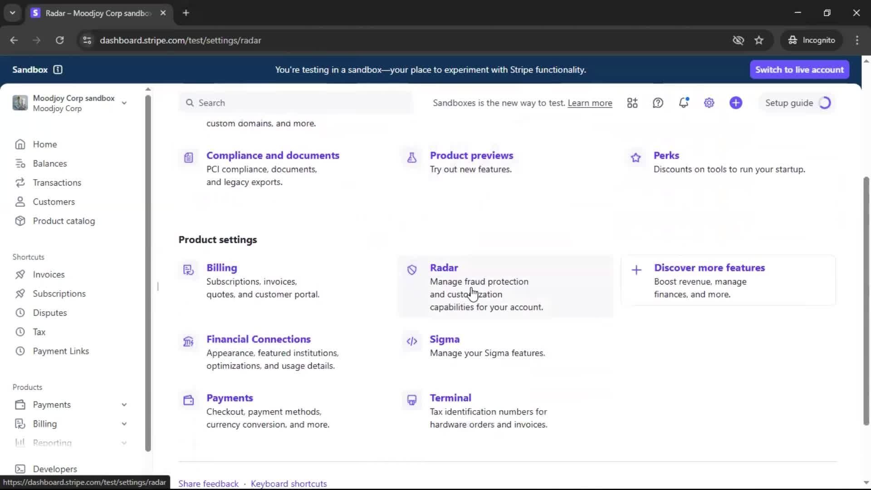Open the settings gear icon

(709, 103)
